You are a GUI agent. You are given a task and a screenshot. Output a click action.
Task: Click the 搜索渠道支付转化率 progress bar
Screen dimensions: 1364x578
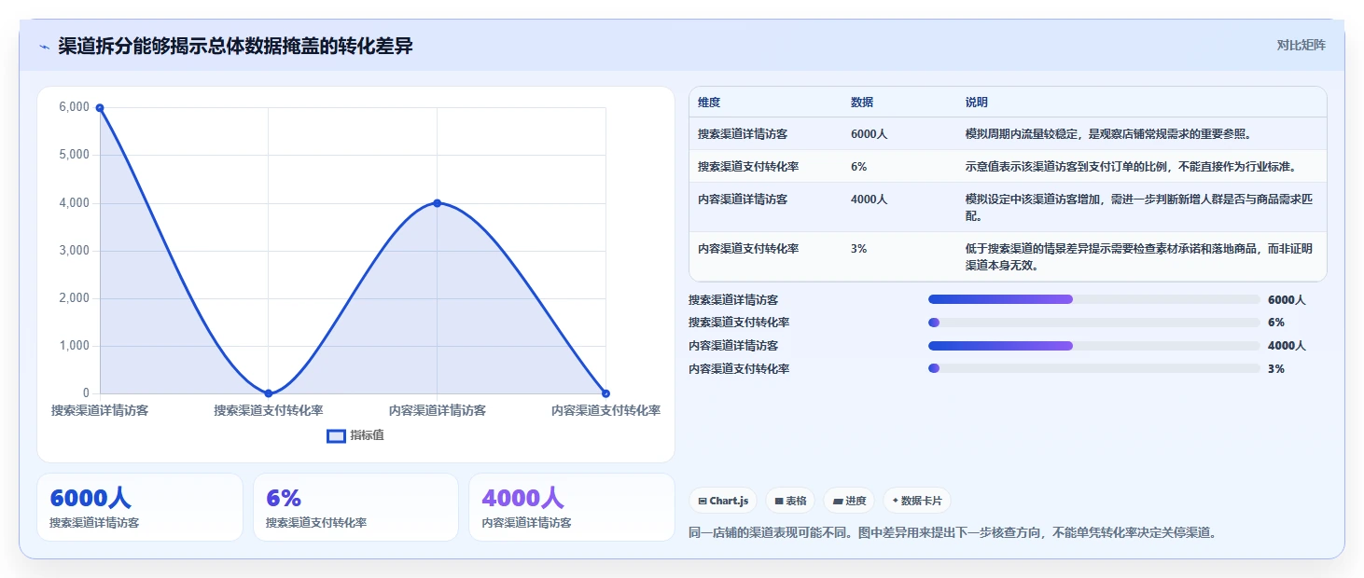click(x=1093, y=323)
